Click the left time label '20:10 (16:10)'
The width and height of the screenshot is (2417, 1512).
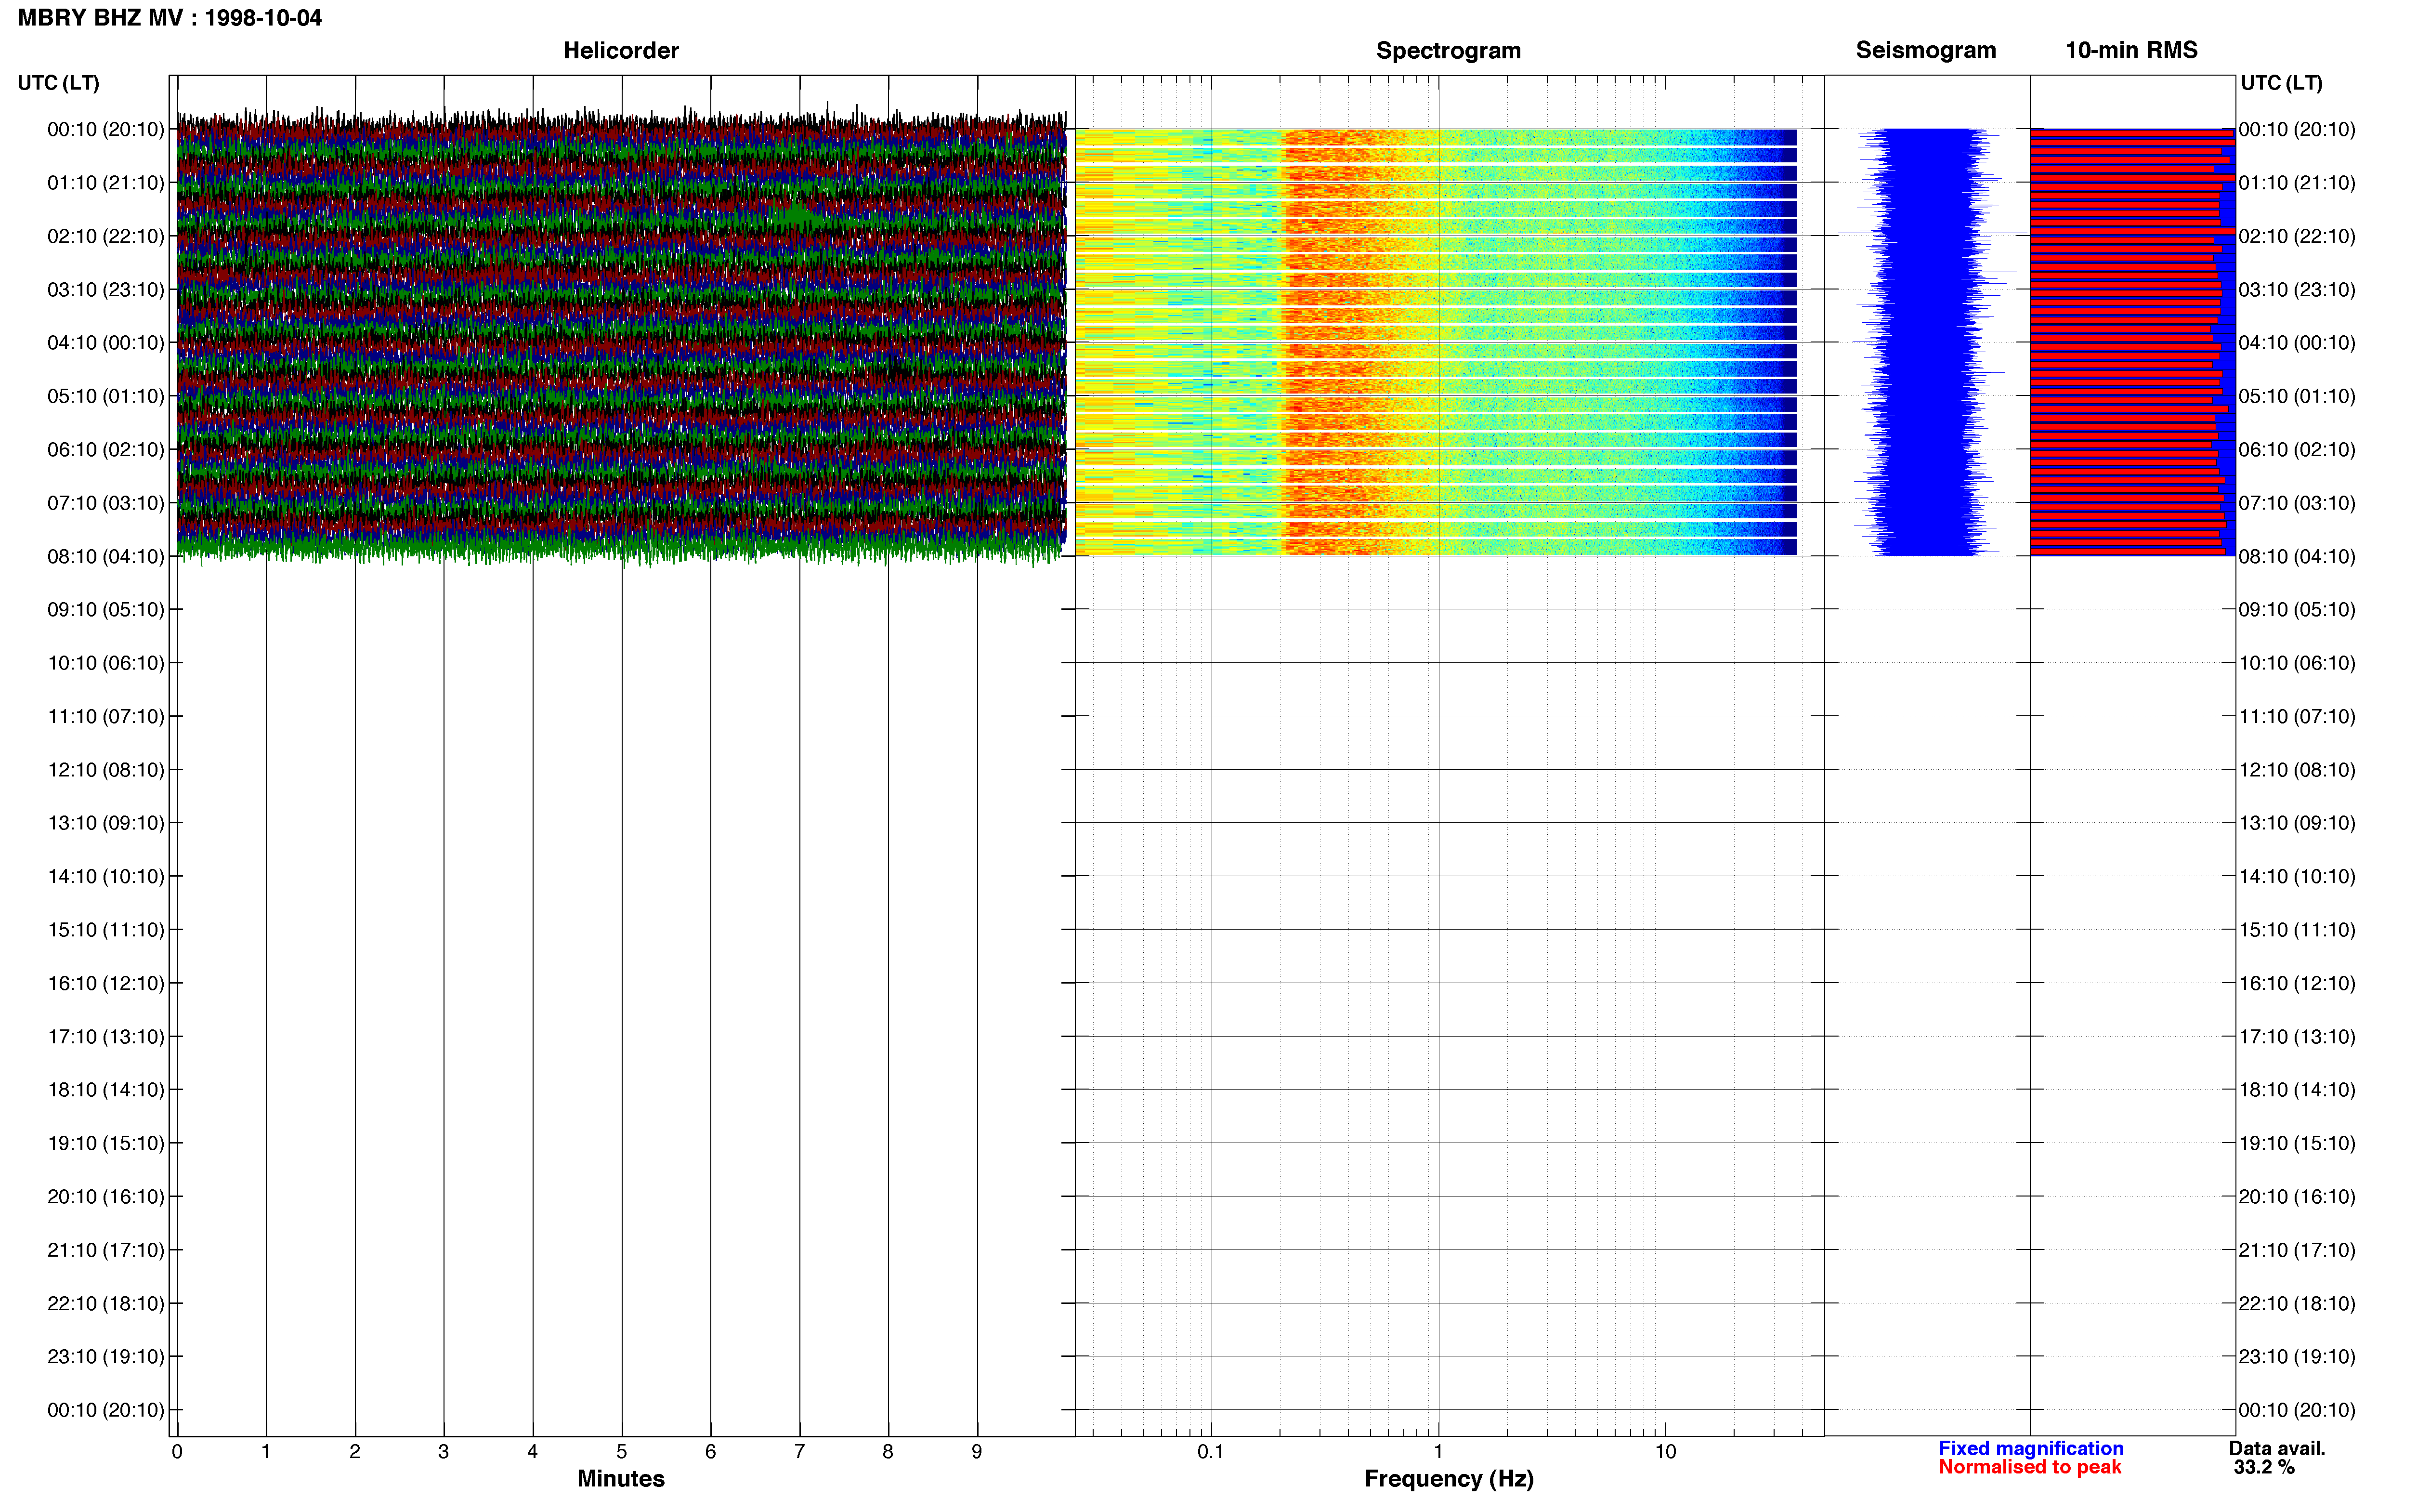(106, 1197)
